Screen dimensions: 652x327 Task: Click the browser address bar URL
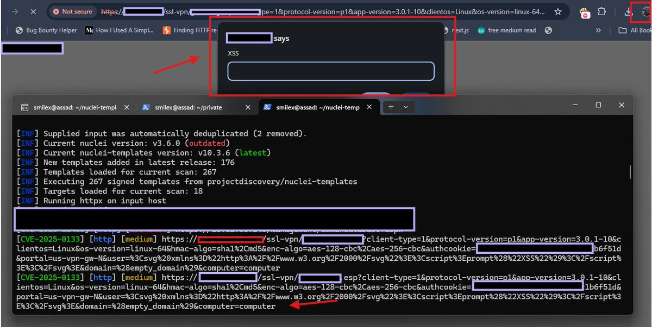(x=323, y=11)
